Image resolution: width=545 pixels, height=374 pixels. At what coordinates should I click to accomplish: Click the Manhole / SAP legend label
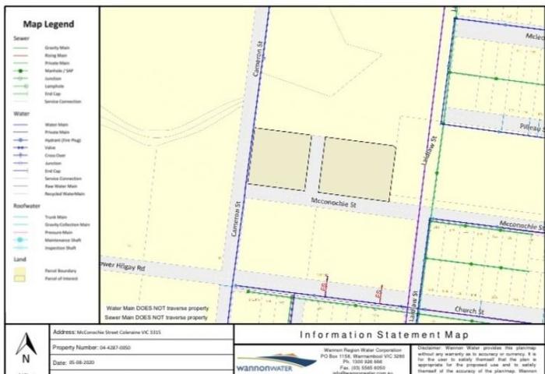coord(58,71)
